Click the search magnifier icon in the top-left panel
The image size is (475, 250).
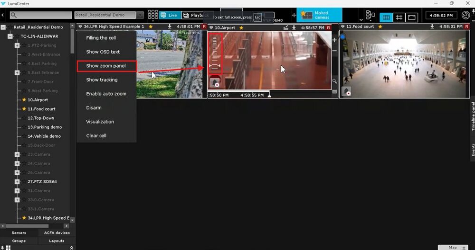pos(13,15)
